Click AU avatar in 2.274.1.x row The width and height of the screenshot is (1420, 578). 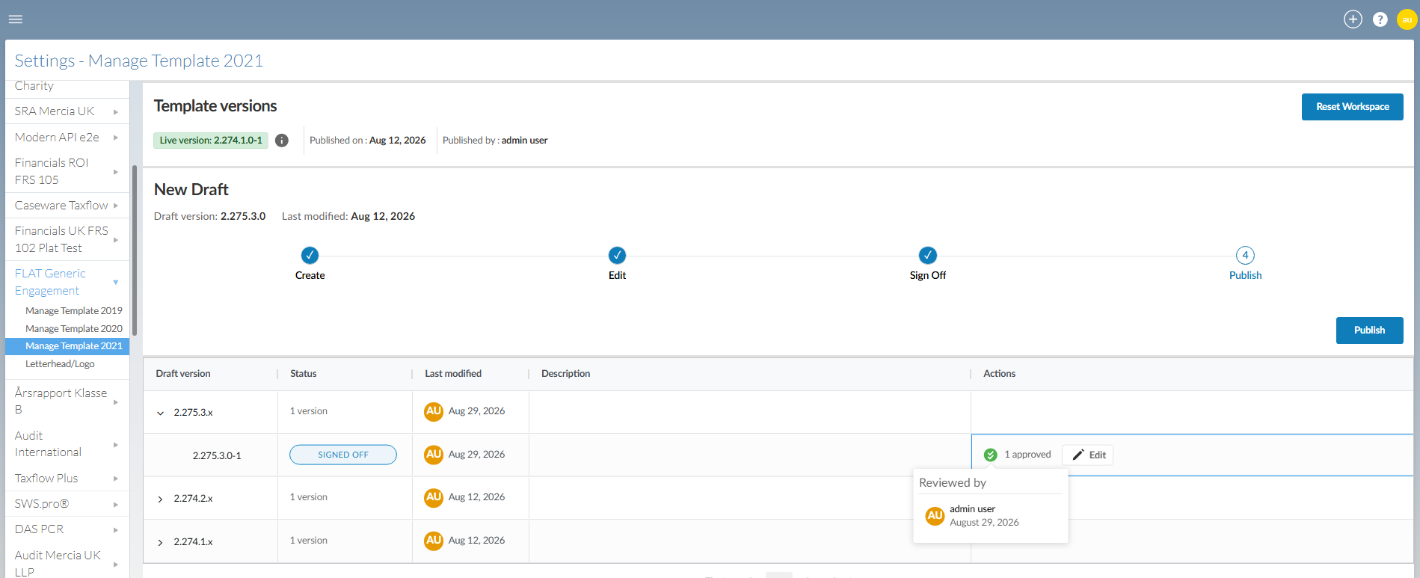tap(434, 541)
